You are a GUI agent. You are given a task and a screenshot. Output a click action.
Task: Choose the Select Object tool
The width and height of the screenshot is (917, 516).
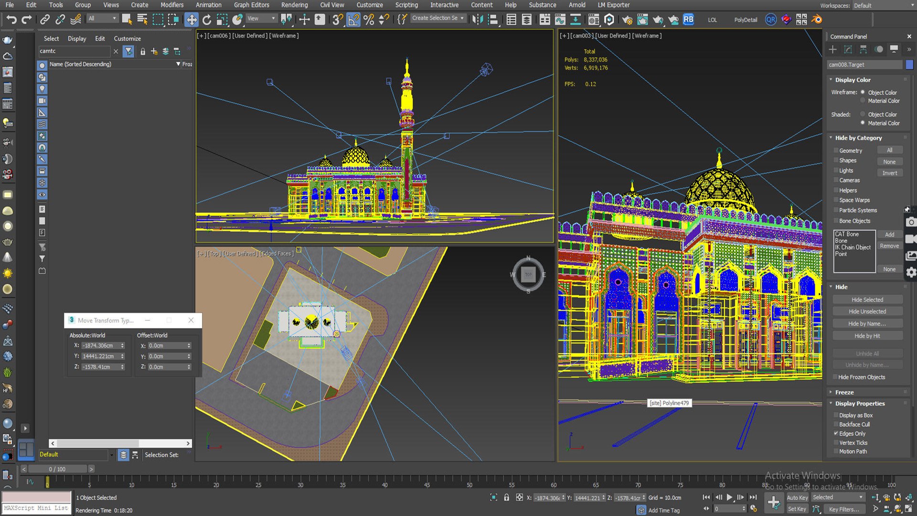pos(127,20)
